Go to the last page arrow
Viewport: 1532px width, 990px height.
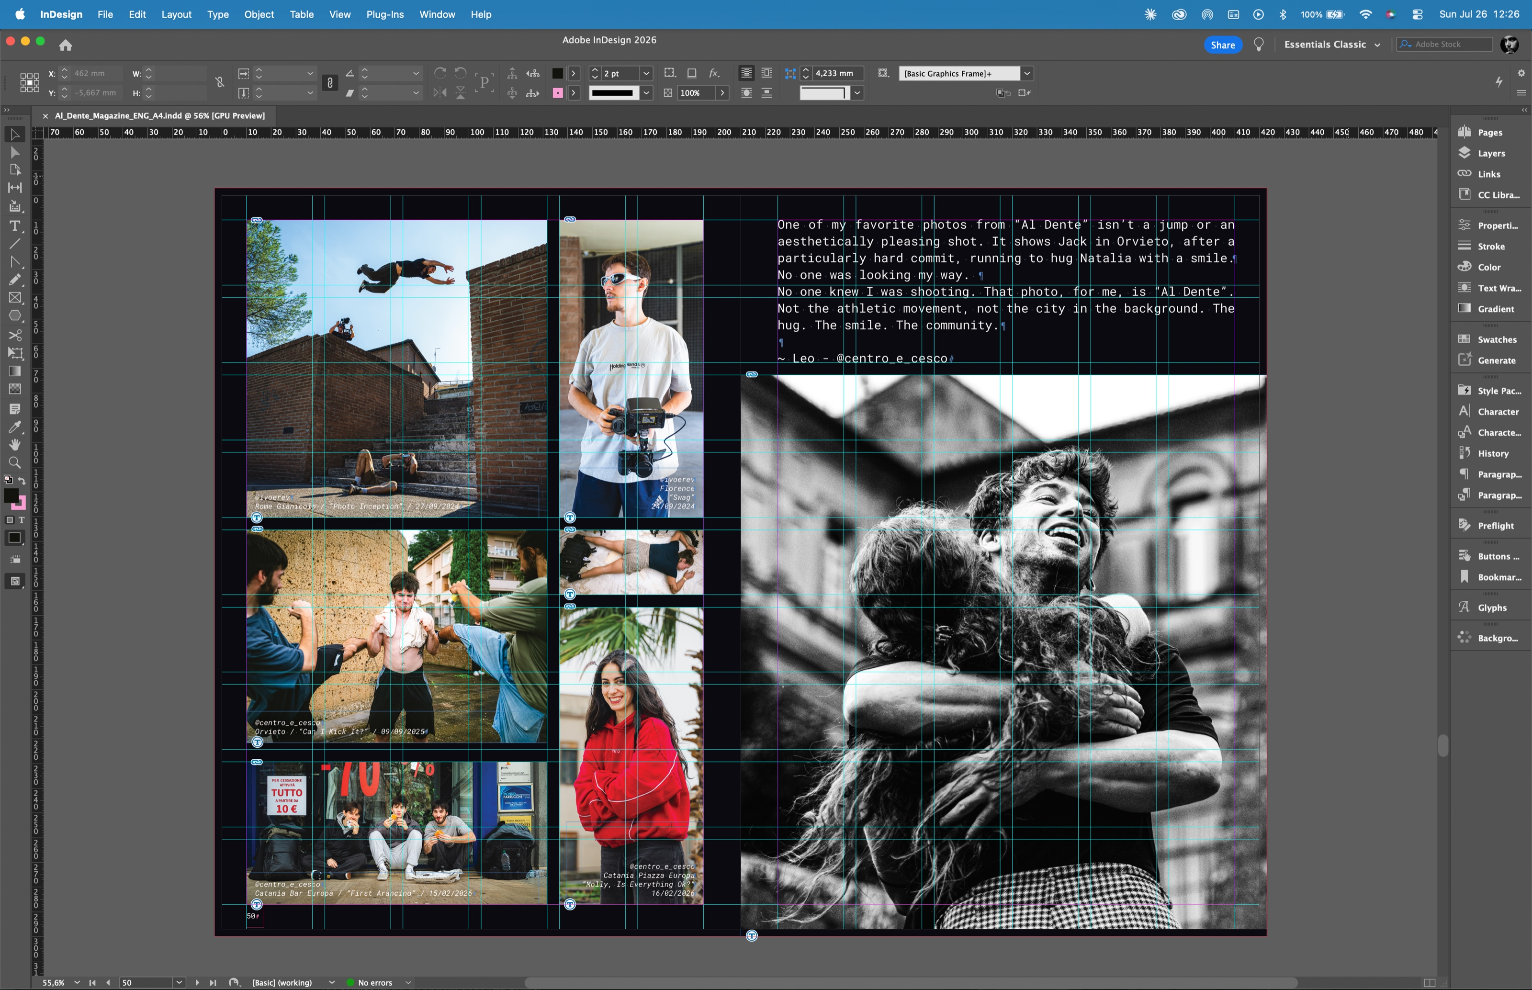[214, 982]
